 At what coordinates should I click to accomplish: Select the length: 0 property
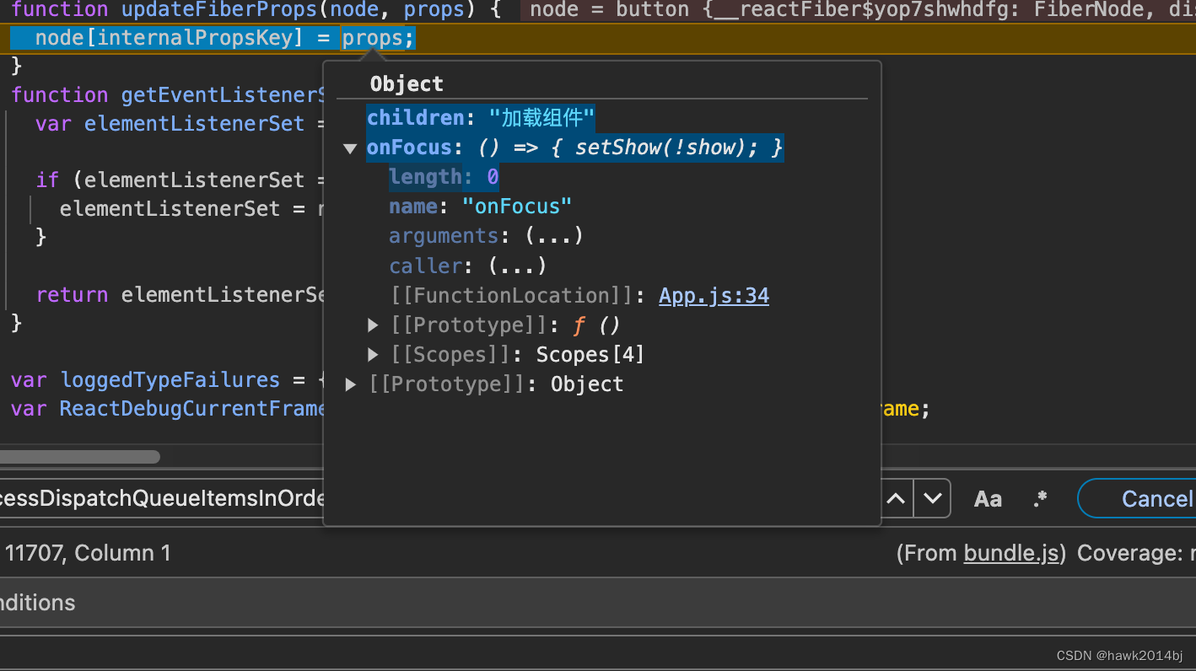coord(444,177)
